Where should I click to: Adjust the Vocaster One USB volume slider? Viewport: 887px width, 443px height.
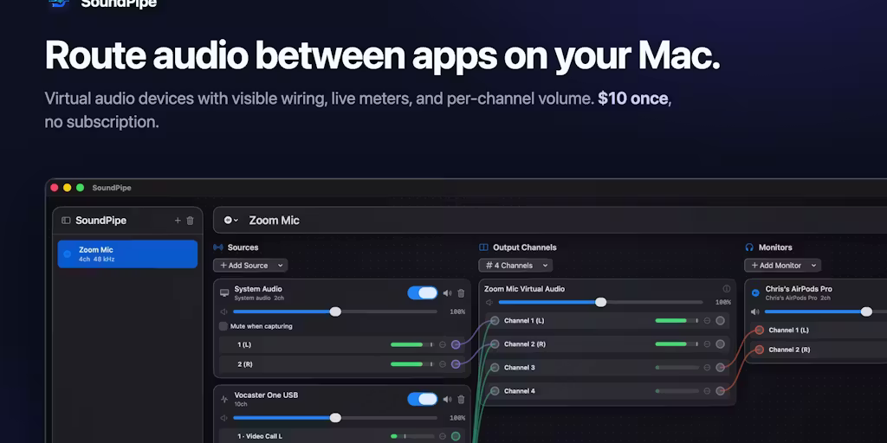pos(335,418)
